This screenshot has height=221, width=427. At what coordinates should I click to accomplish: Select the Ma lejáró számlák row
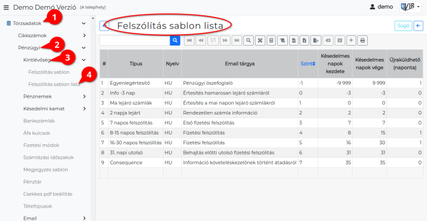point(261,103)
